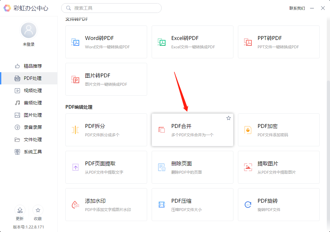330x232 pixels.
Task: Open PDF旋转 tool title
Action: click(268, 201)
